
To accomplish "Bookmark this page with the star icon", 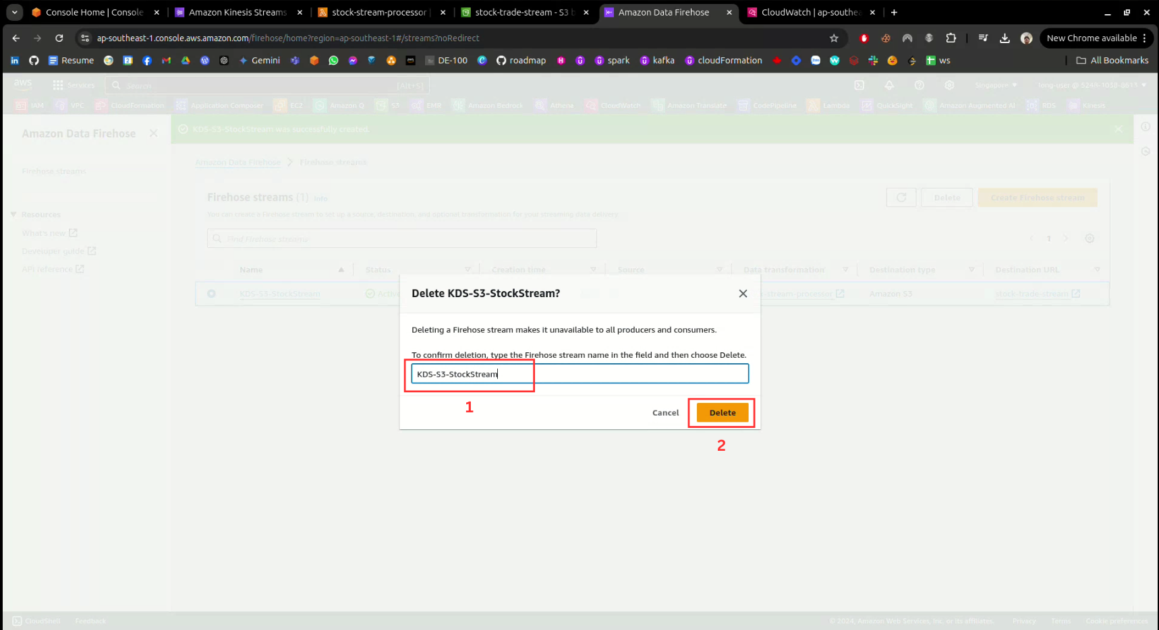I will (x=834, y=38).
